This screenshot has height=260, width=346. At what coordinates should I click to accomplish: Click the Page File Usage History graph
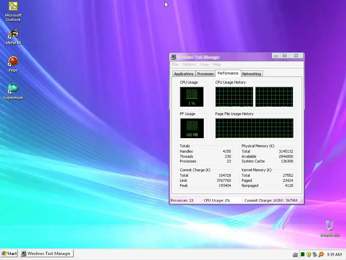[x=254, y=128]
